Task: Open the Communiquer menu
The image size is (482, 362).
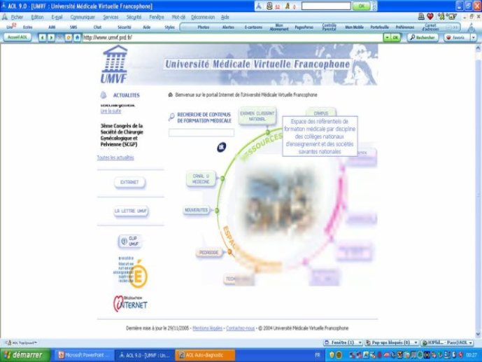Action: [x=83, y=17]
